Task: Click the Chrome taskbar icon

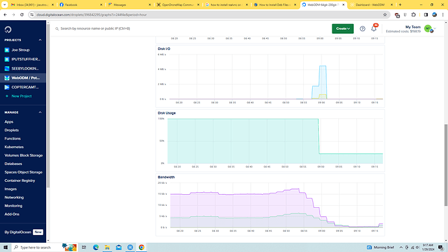Action: [x=142, y=247]
